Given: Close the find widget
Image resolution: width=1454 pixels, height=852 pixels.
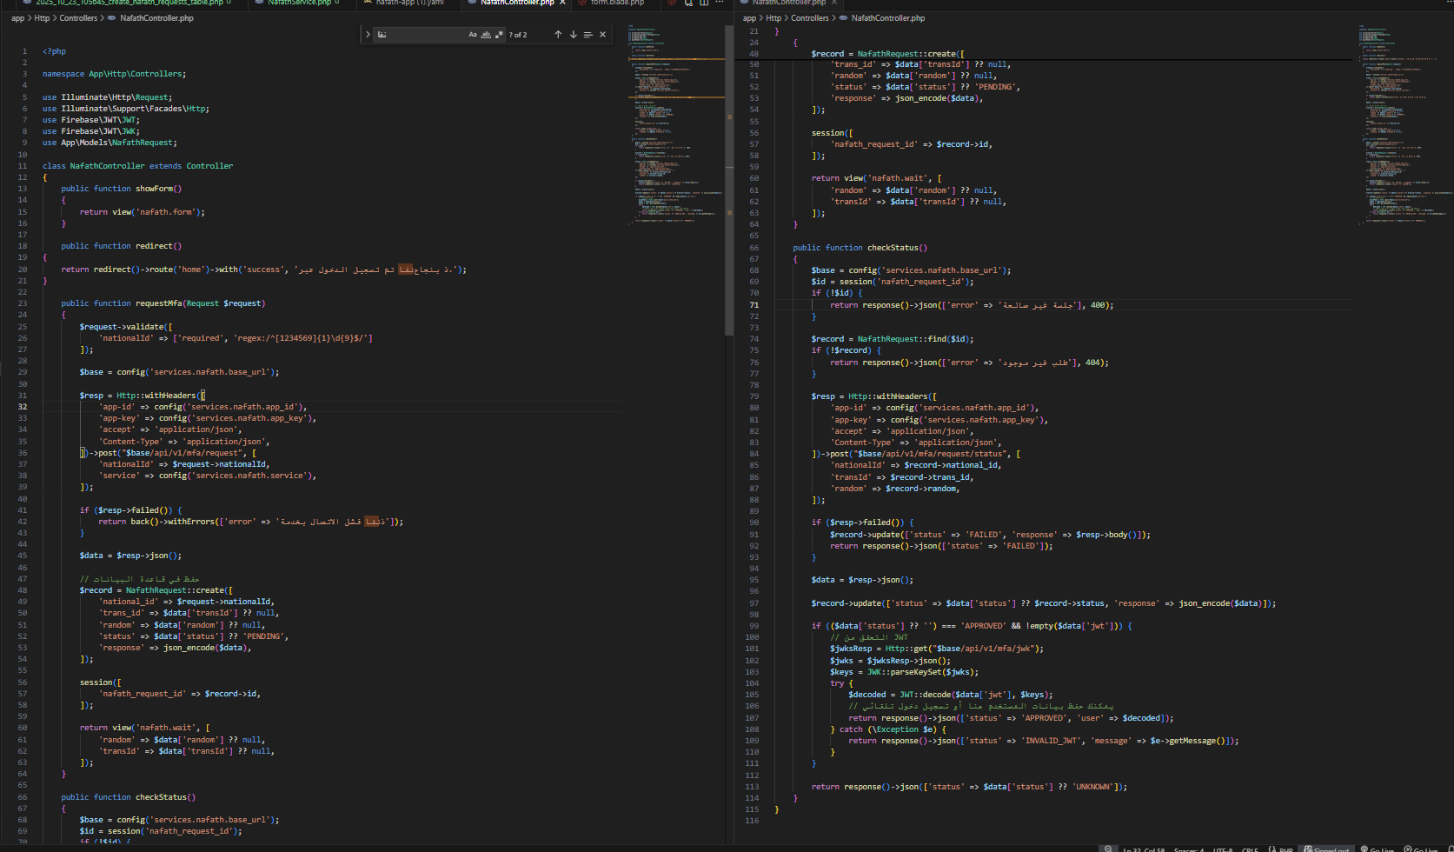Looking at the screenshot, I should (602, 35).
